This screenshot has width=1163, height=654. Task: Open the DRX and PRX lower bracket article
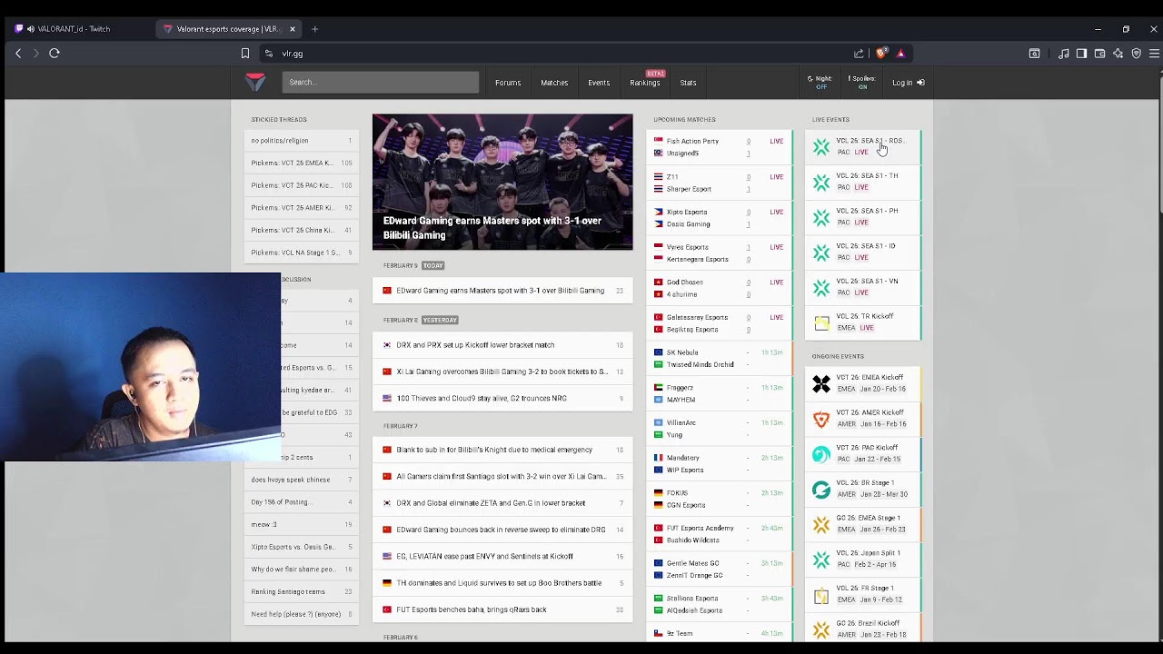[502, 345]
